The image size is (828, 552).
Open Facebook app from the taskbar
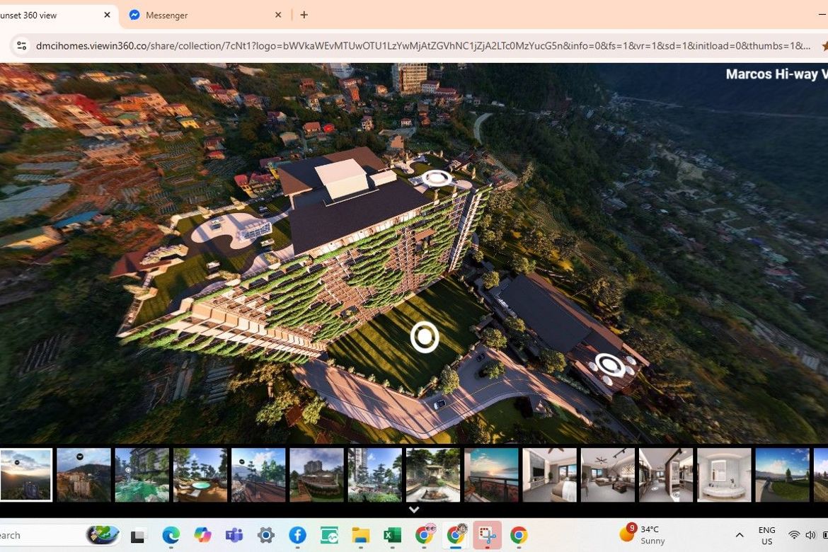[x=297, y=536]
